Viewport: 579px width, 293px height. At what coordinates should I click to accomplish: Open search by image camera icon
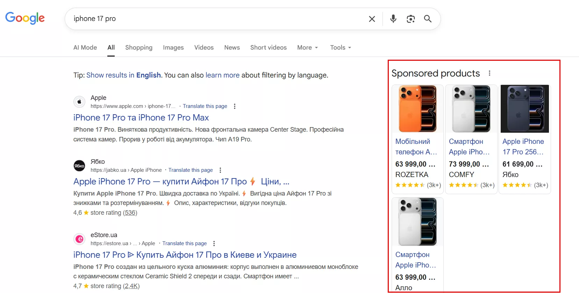click(x=411, y=19)
